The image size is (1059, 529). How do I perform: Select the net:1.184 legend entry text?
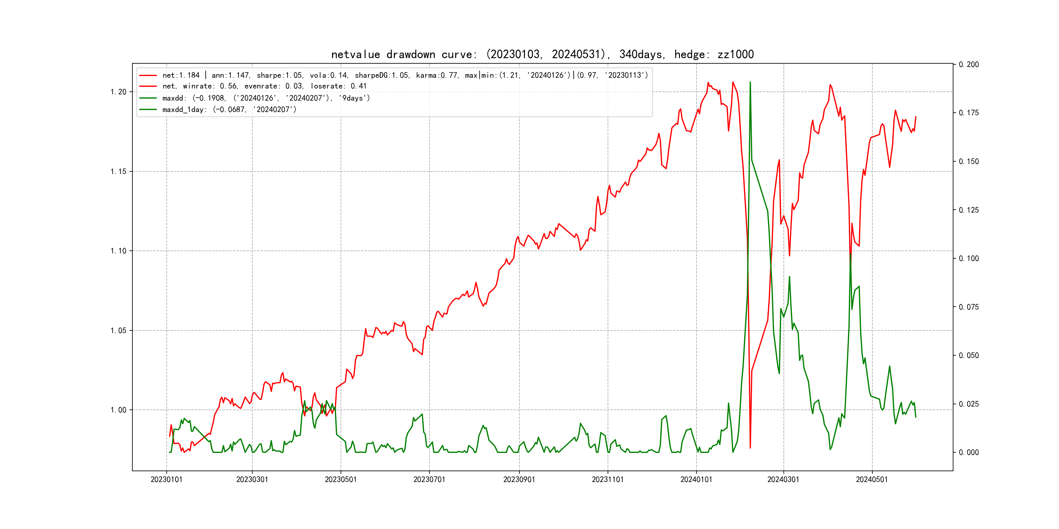click(405, 75)
